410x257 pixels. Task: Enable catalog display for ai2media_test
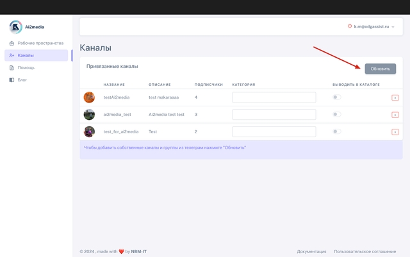click(336, 114)
